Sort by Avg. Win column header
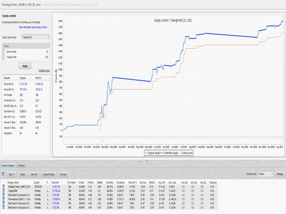Screen dimensions: 286x214 (x=162, y=182)
